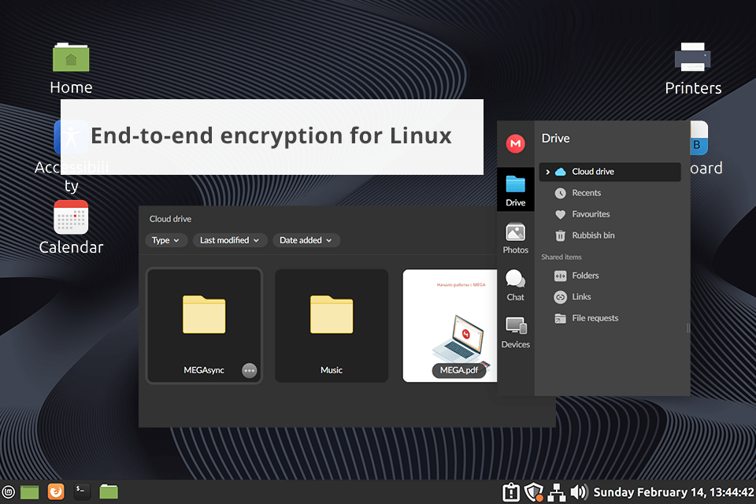Open the Last modified filter dropdown
This screenshot has width=756, height=504.
tap(230, 240)
